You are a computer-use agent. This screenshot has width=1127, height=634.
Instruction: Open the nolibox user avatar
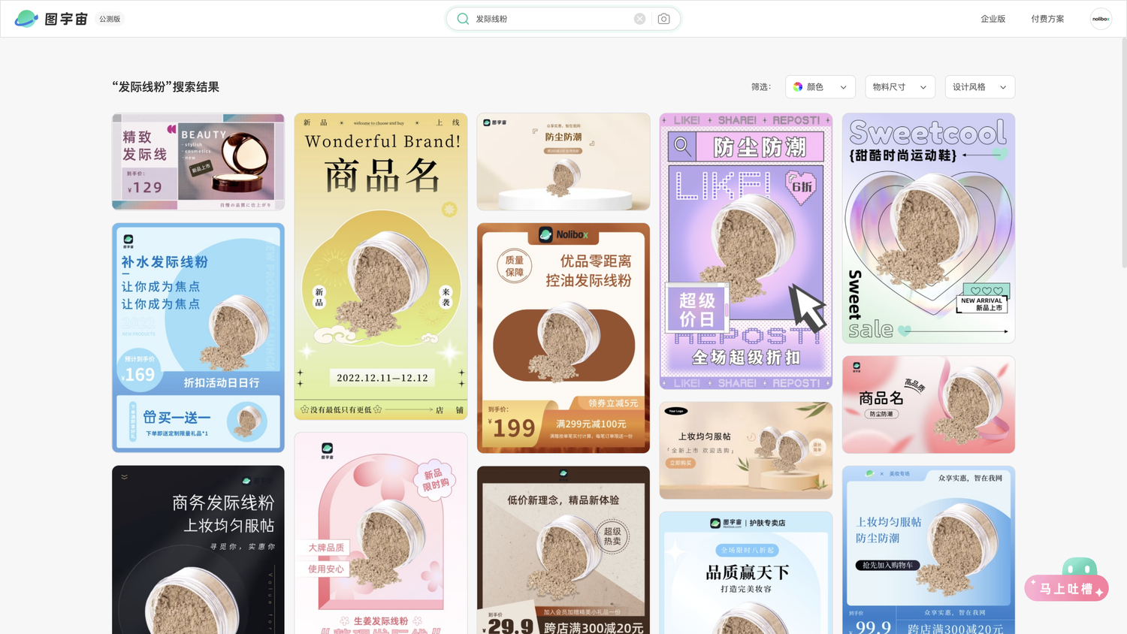coord(1101,19)
